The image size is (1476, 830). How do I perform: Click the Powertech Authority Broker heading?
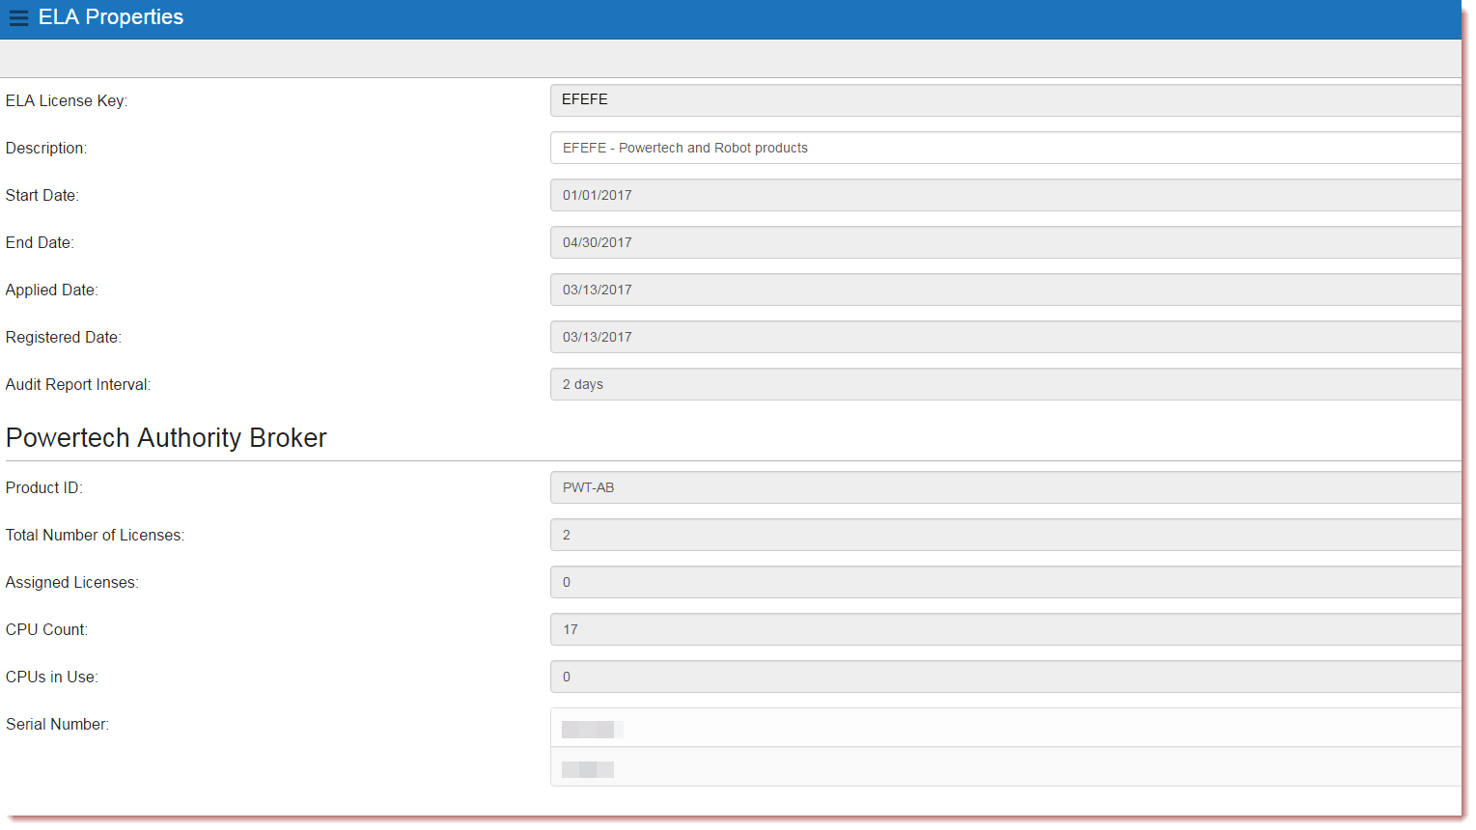[x=166, y=438]
